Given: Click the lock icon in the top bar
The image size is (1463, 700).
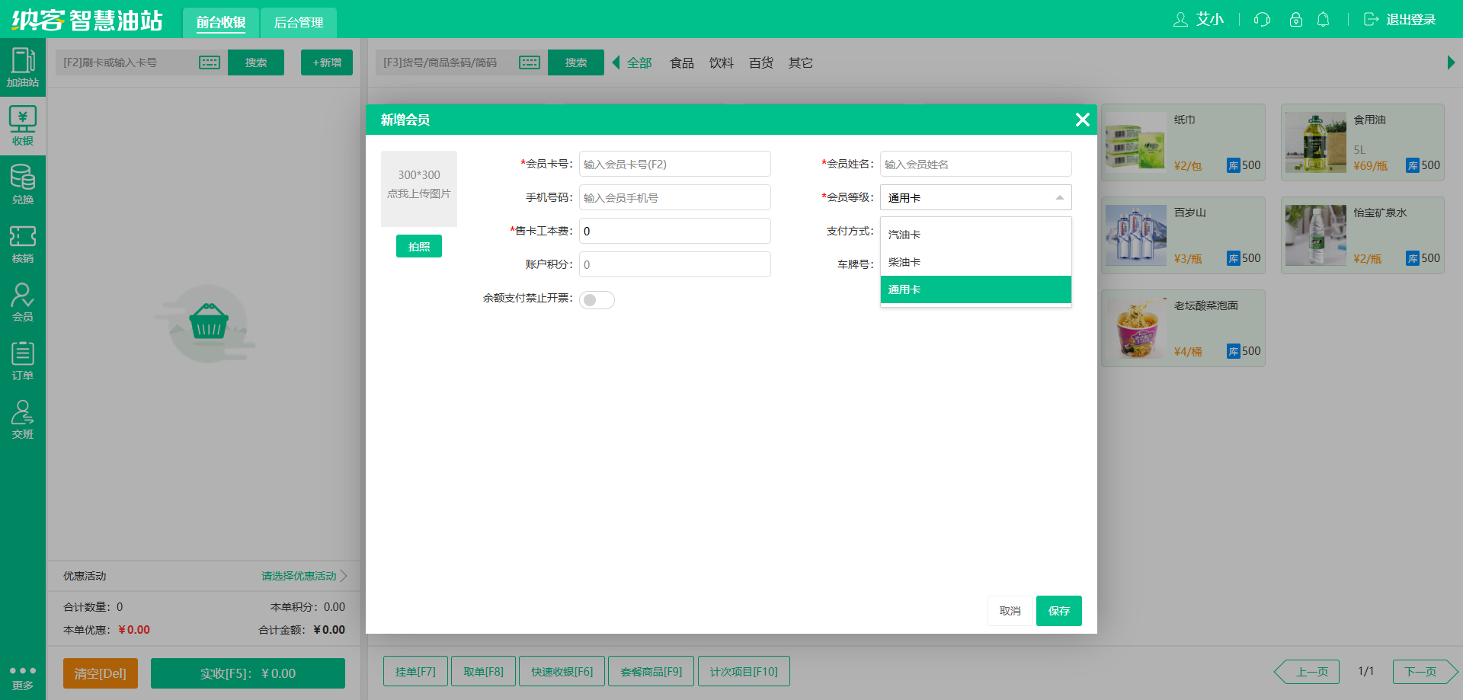Looking at the screenshot, I should point(1295,19).
